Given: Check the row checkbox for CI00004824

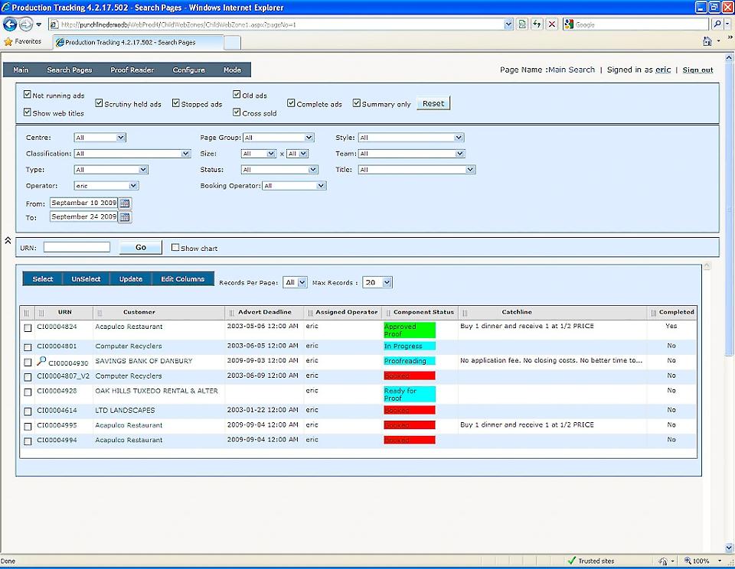Looking at the screenshot, I should (28, 328).
